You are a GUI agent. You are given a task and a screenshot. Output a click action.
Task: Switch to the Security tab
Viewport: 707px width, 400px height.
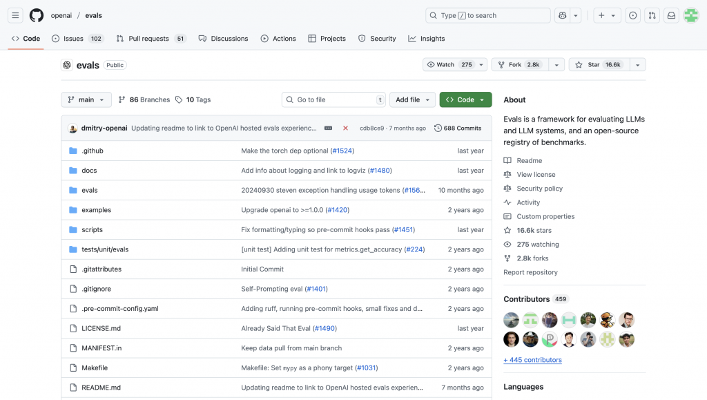377,39
